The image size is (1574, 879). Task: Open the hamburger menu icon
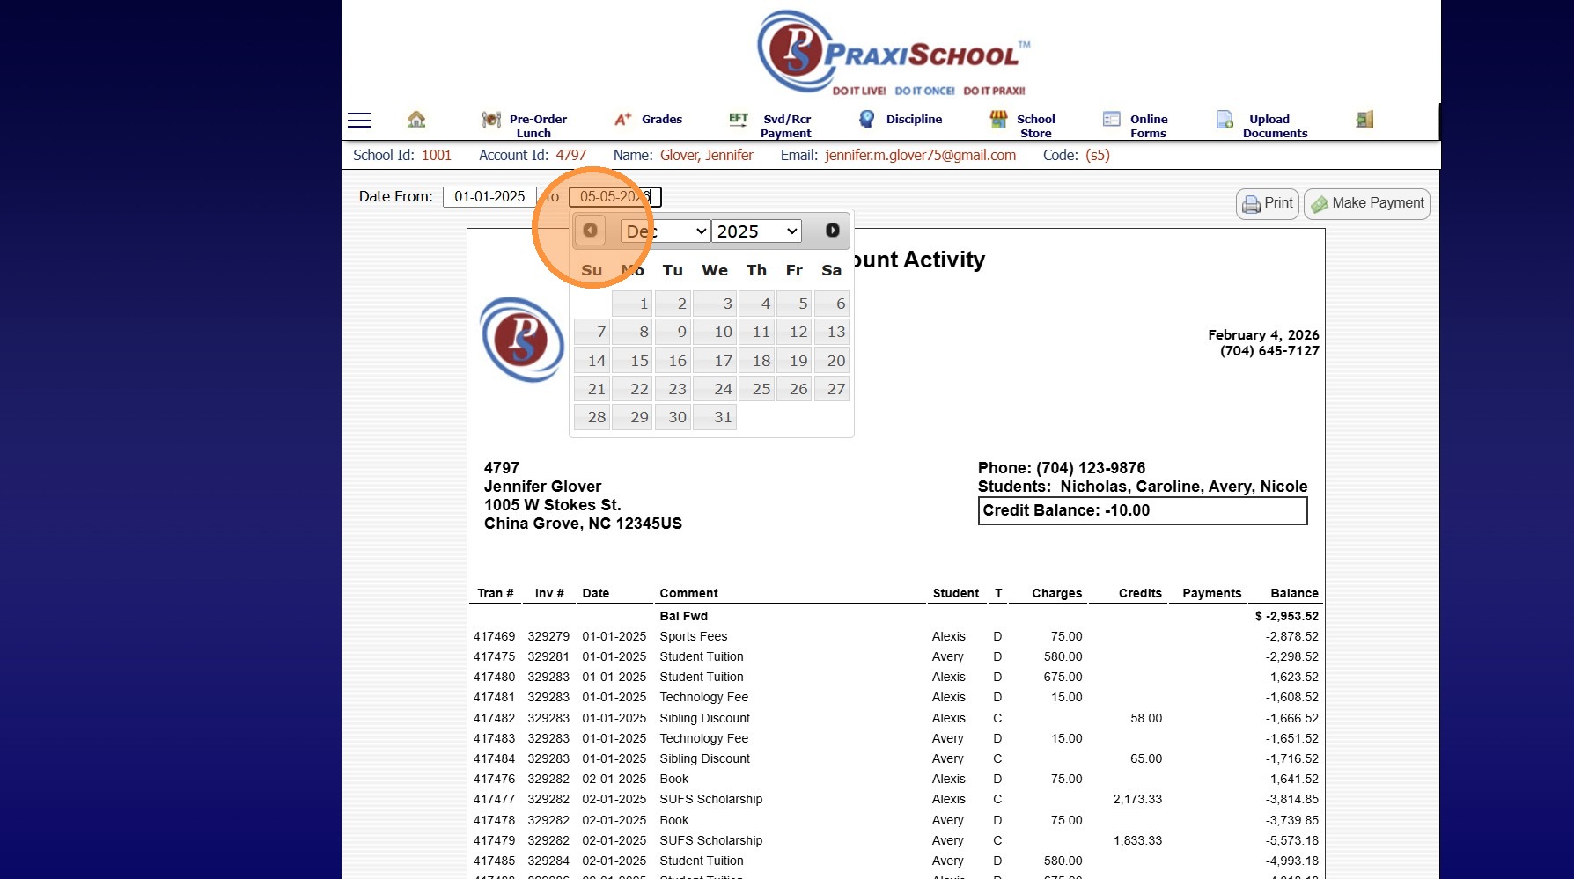[x=359, y=121]
